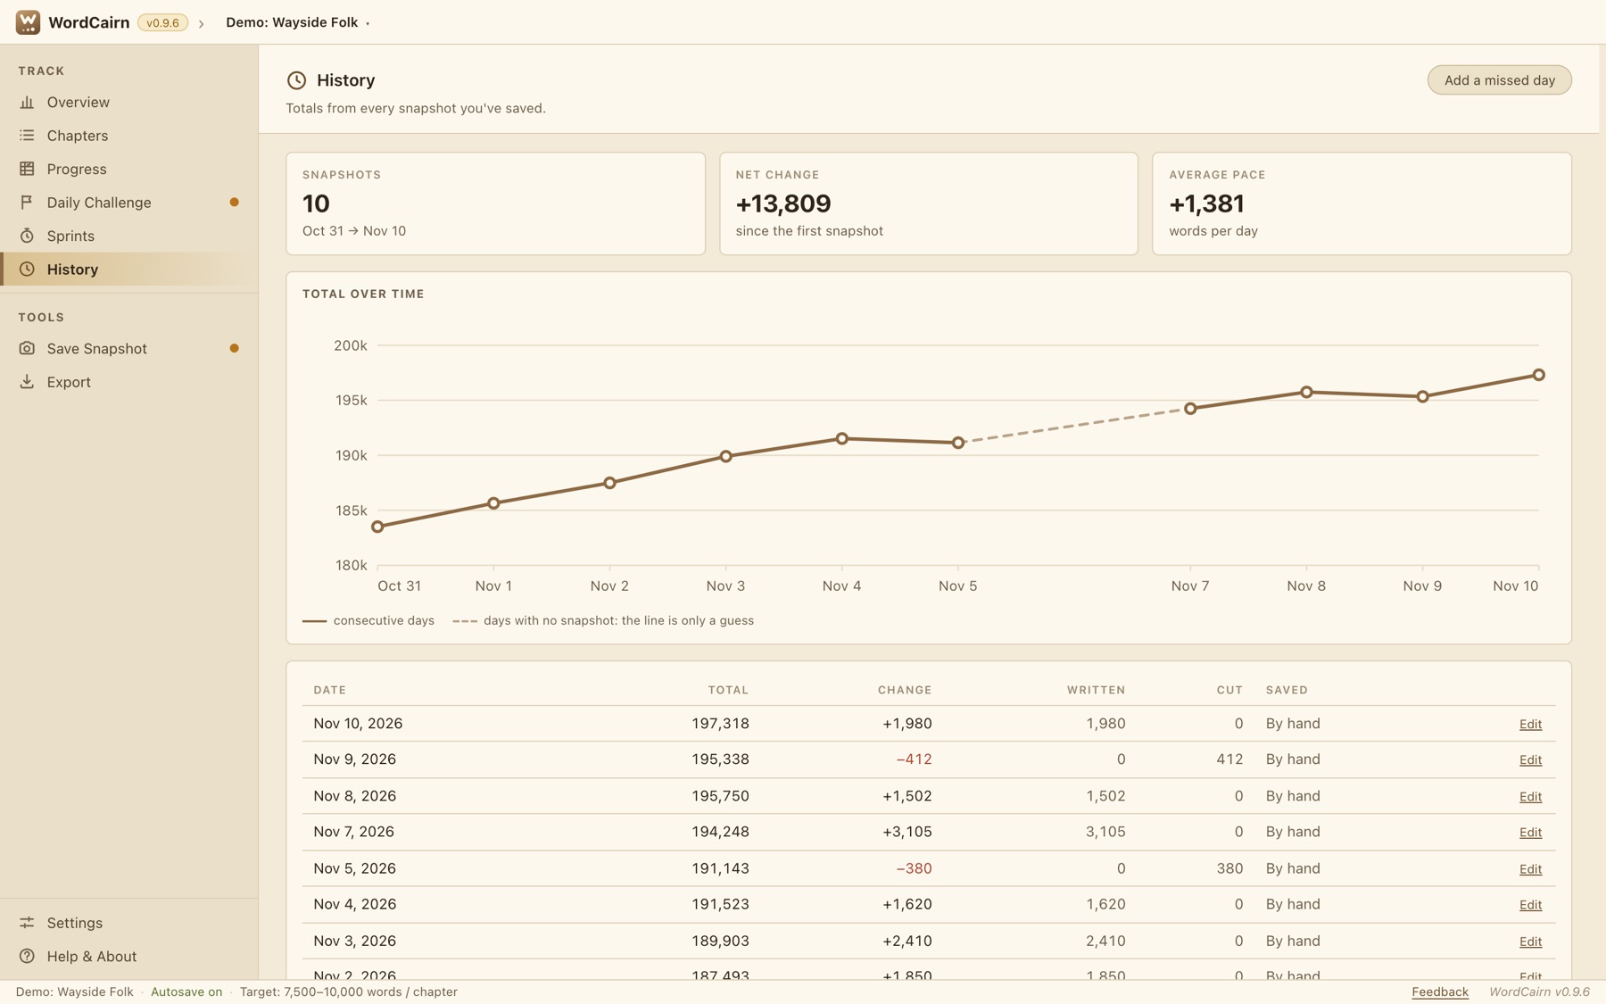This screenshot has height=1004, width=1606.
Task: Click the SAVED column header
Action: click(1287, 690)
